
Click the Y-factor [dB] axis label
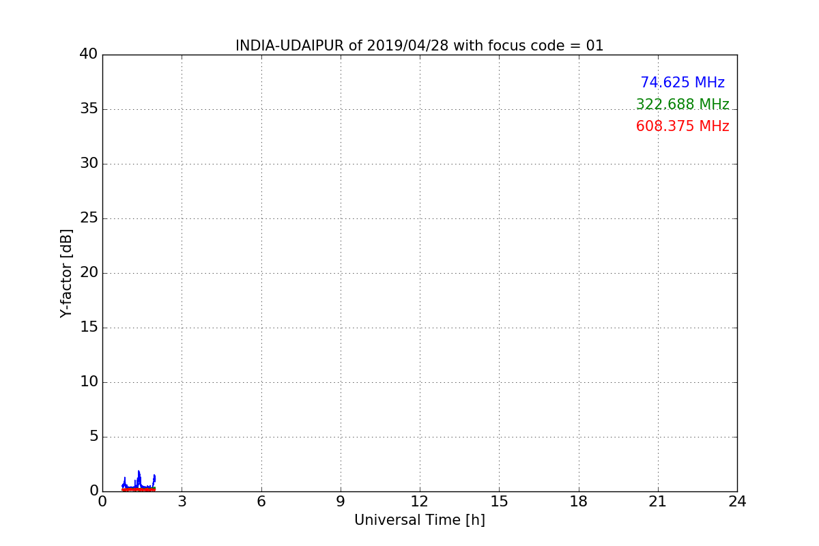[x=66, y=273]
